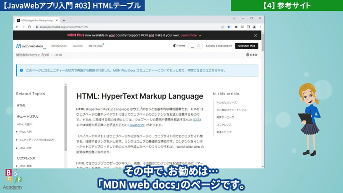Expand マルチメディアとその埋め込み sidebar section

(35, 140)
